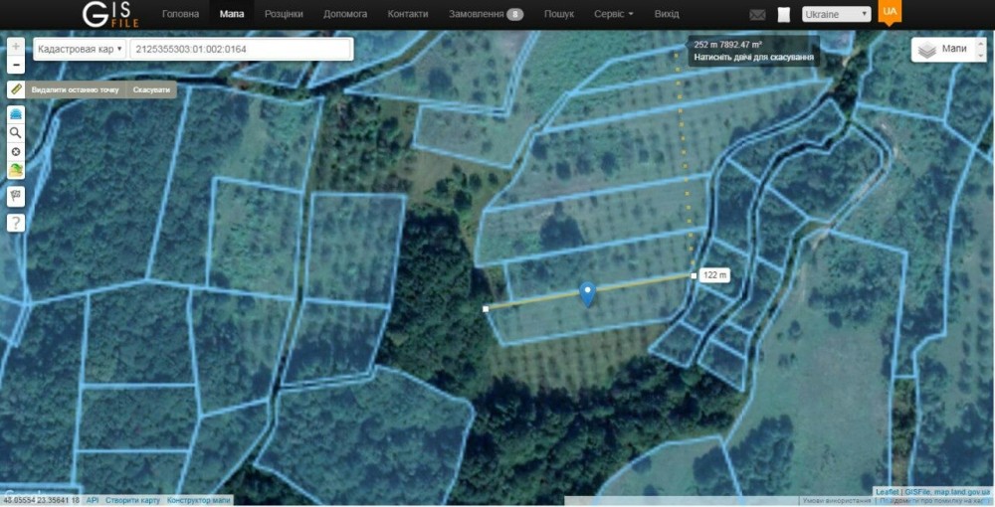The image size is (995, 507).
Task: Zoom out the map with minus button
Action: tap(16, 65)
